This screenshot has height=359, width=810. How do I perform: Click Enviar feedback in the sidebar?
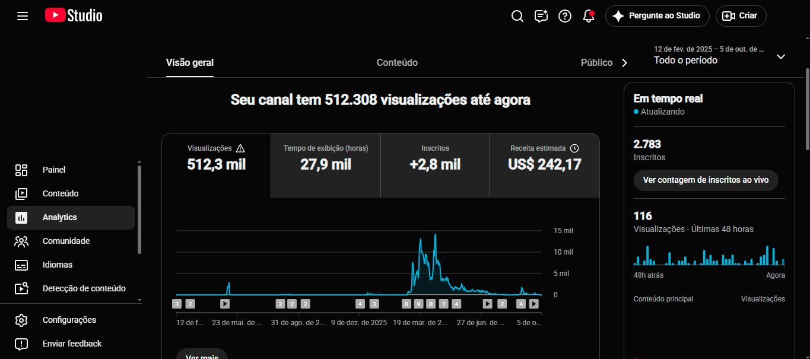(71, 344)
